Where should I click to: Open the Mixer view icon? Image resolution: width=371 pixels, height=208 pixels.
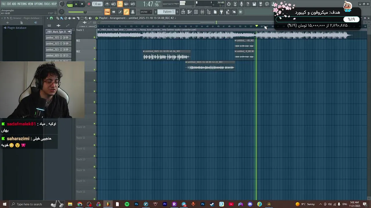coord(202,12)
